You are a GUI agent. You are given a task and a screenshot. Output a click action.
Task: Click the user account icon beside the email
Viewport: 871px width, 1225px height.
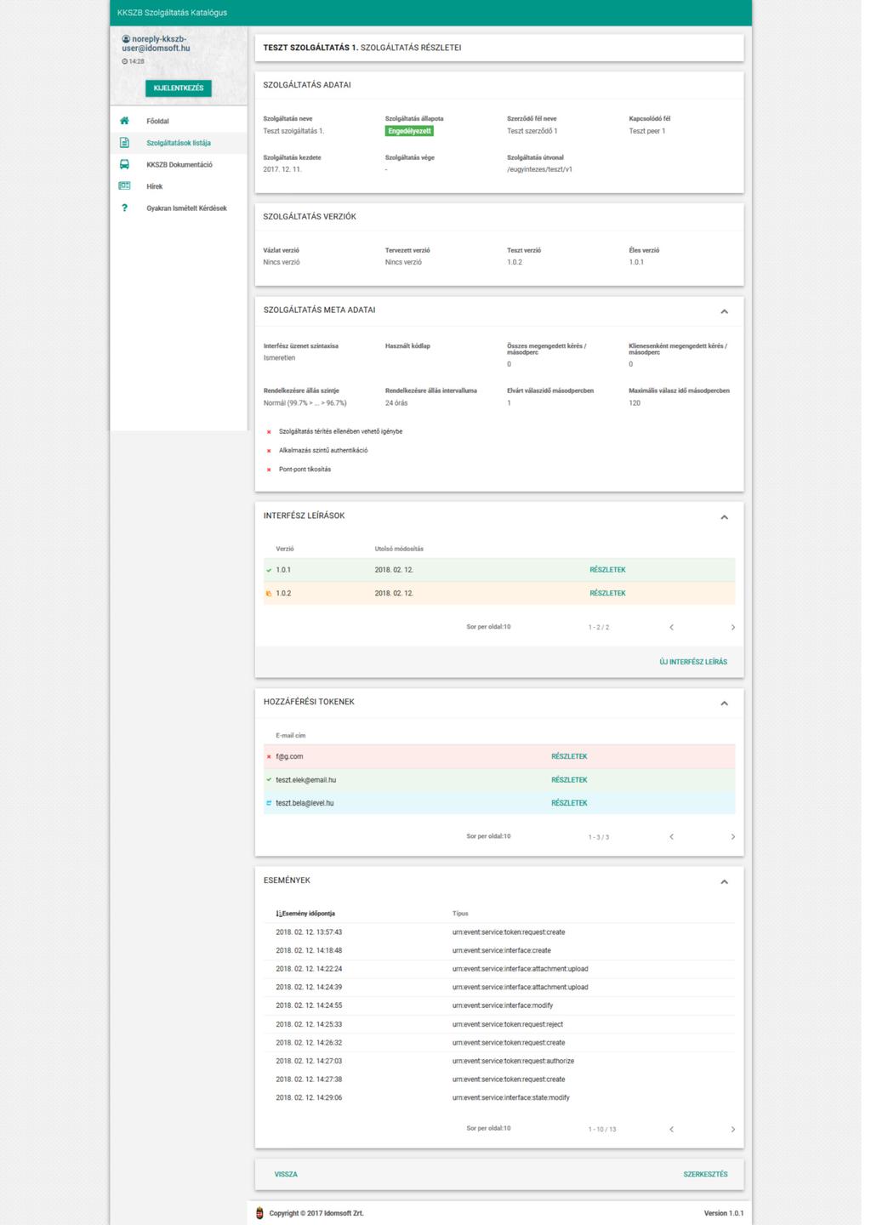(126, 39)
